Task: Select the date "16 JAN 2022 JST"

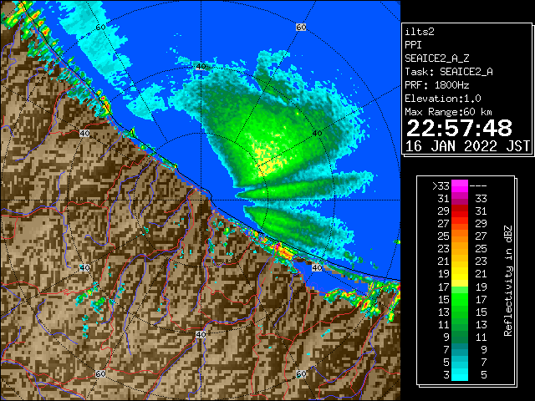Action: click(x=467, y=146)
